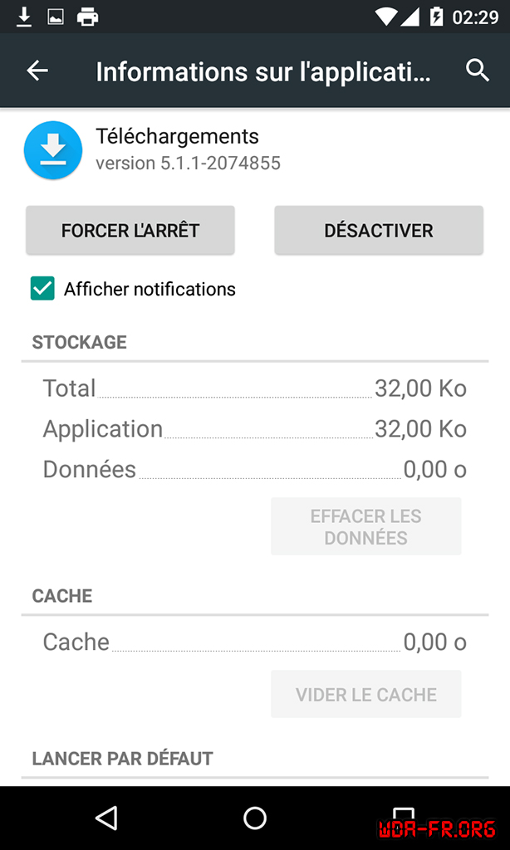Image resolution: width=510 pixels, height=850 pixels.
Task: Tap download notification icon in status bar
Action: click(x=24, y=16)
